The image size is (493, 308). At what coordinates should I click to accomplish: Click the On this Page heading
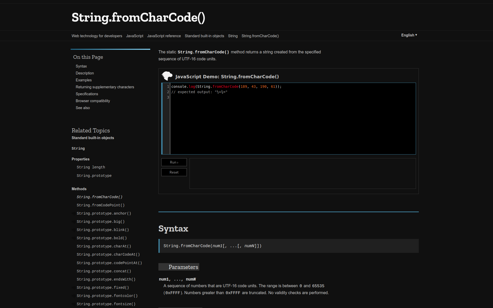pyautogui.click(x=88, y=57)
